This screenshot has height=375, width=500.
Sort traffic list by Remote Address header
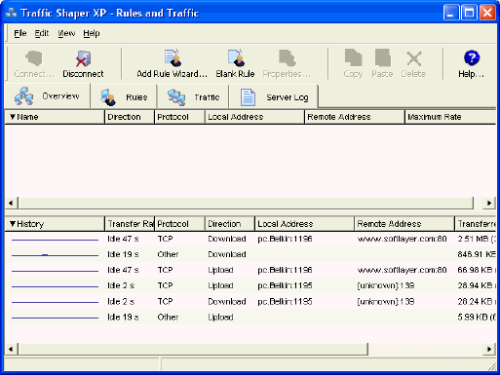[404, 224]
